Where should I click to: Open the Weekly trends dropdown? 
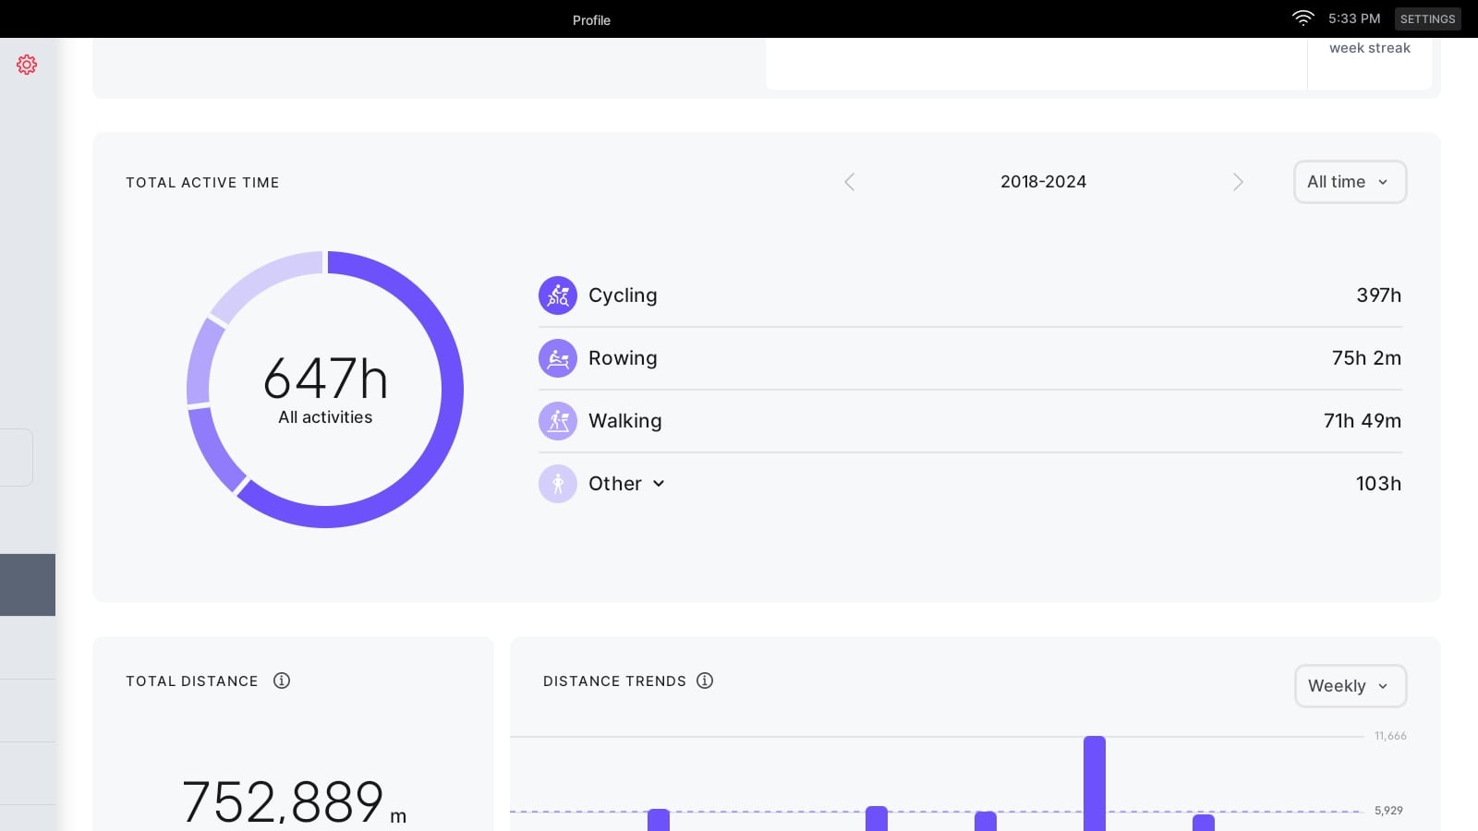tap(1351, 686)
